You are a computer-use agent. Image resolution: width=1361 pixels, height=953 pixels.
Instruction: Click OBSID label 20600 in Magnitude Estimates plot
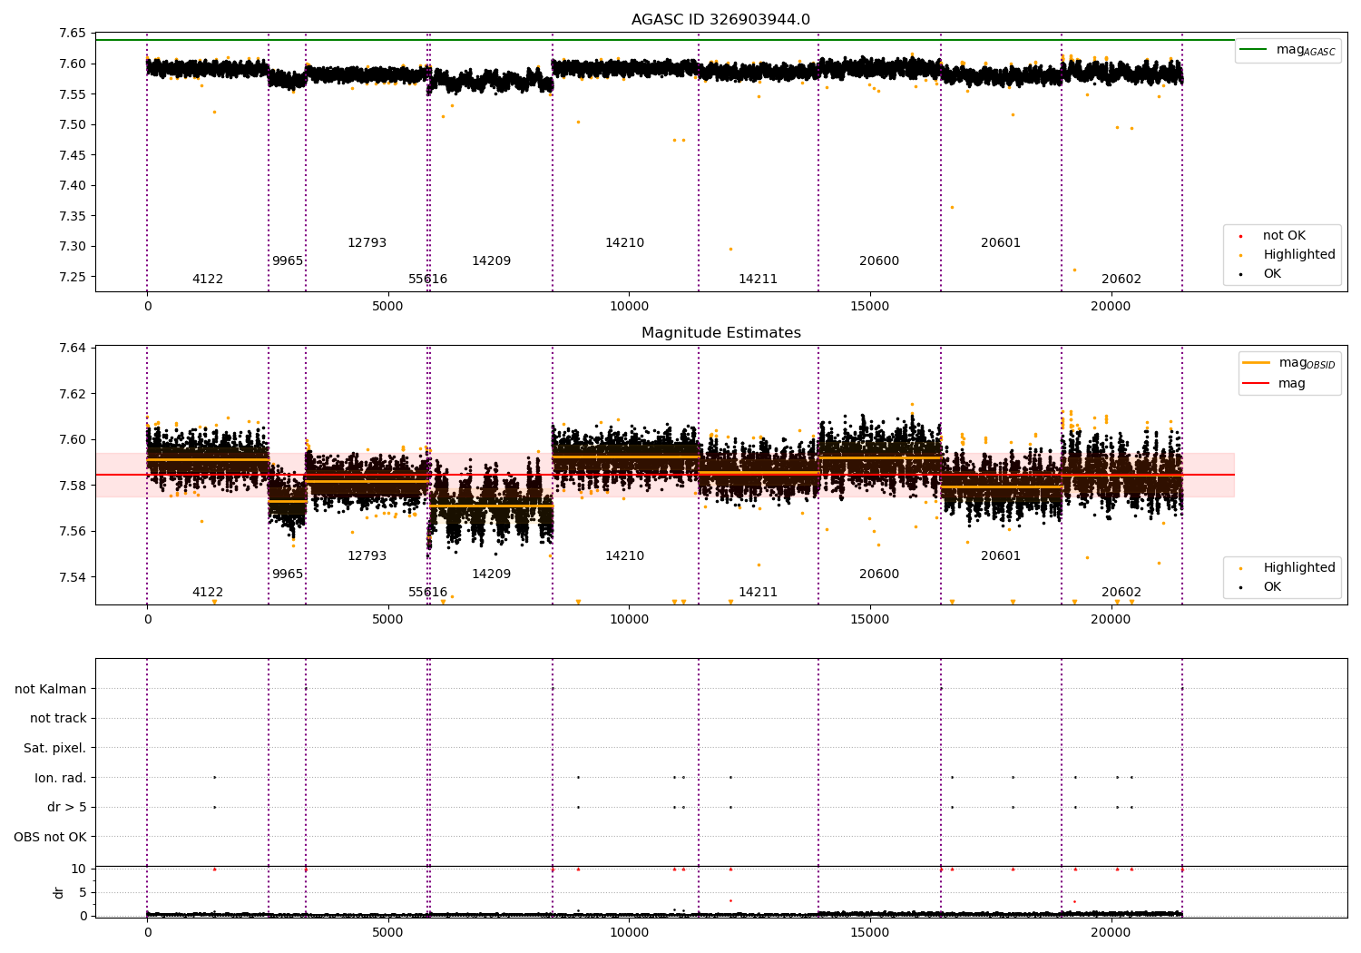[x=879, y=575]
